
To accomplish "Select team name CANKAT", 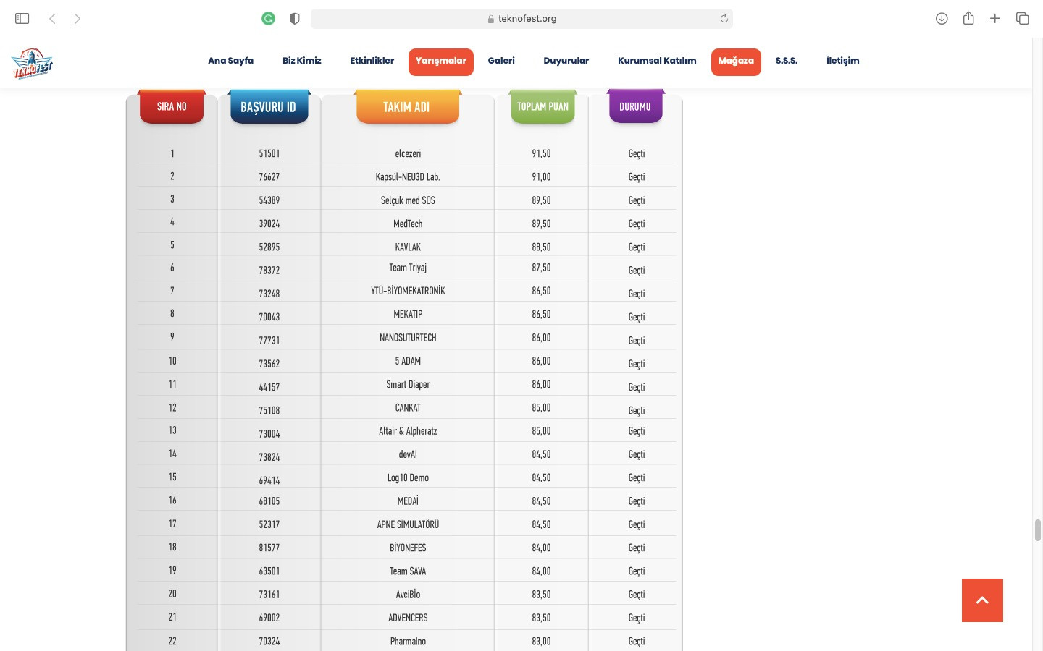I will coord(408,407).
